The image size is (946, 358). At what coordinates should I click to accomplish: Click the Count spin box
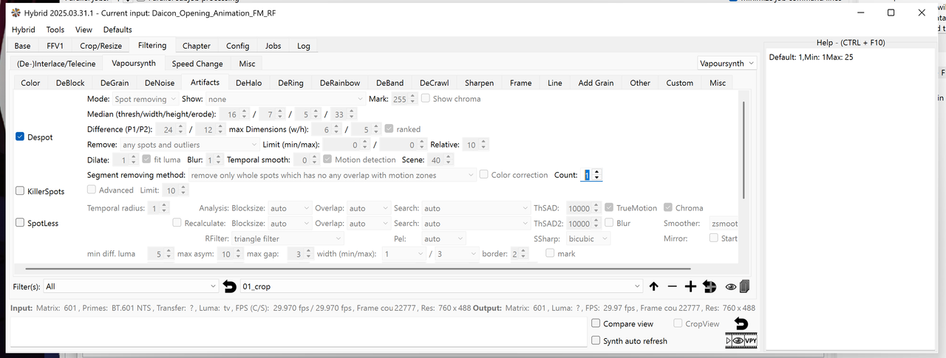591,175
